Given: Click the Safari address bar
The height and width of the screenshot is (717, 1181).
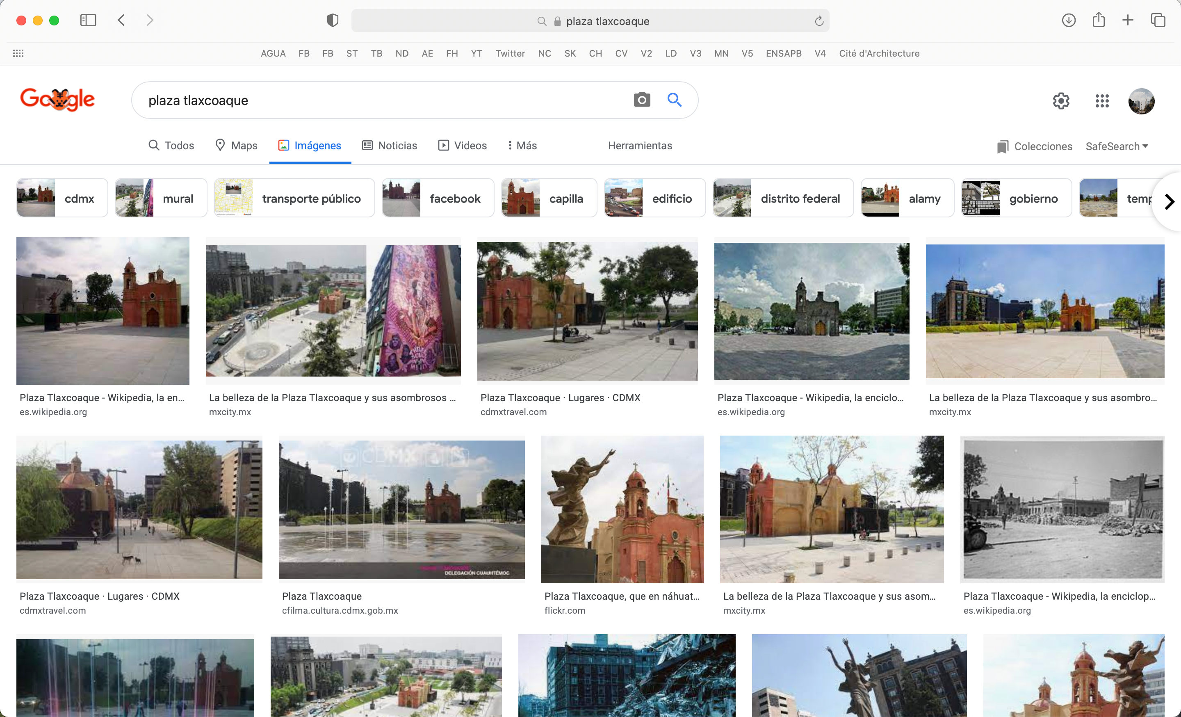Looking at the screenshot, I should click(590, 21).
